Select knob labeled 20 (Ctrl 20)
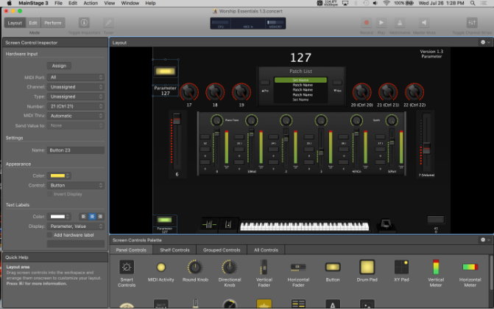This screenshot has height=309, width=494. click(x=361, y=92)
